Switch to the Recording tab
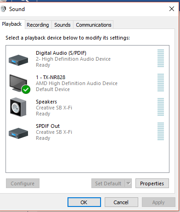Image resolution: width=180 pixels, height=212 pixels. [x=38, y=25]
